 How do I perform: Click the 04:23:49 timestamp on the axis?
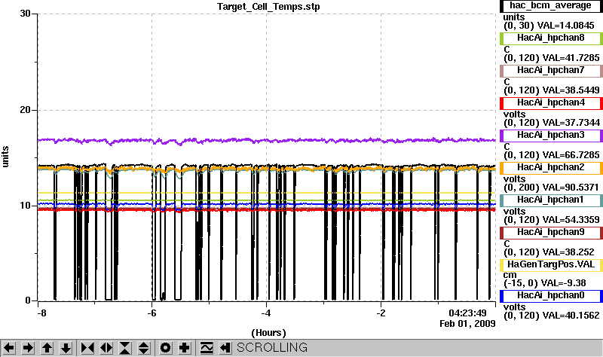pos(467,313)
